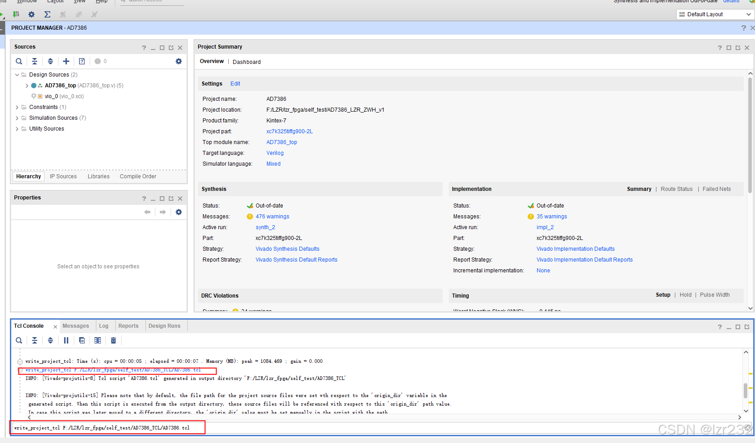Float the Sources panel
Viewport: 755px width, 443px height.
[171, 48]
